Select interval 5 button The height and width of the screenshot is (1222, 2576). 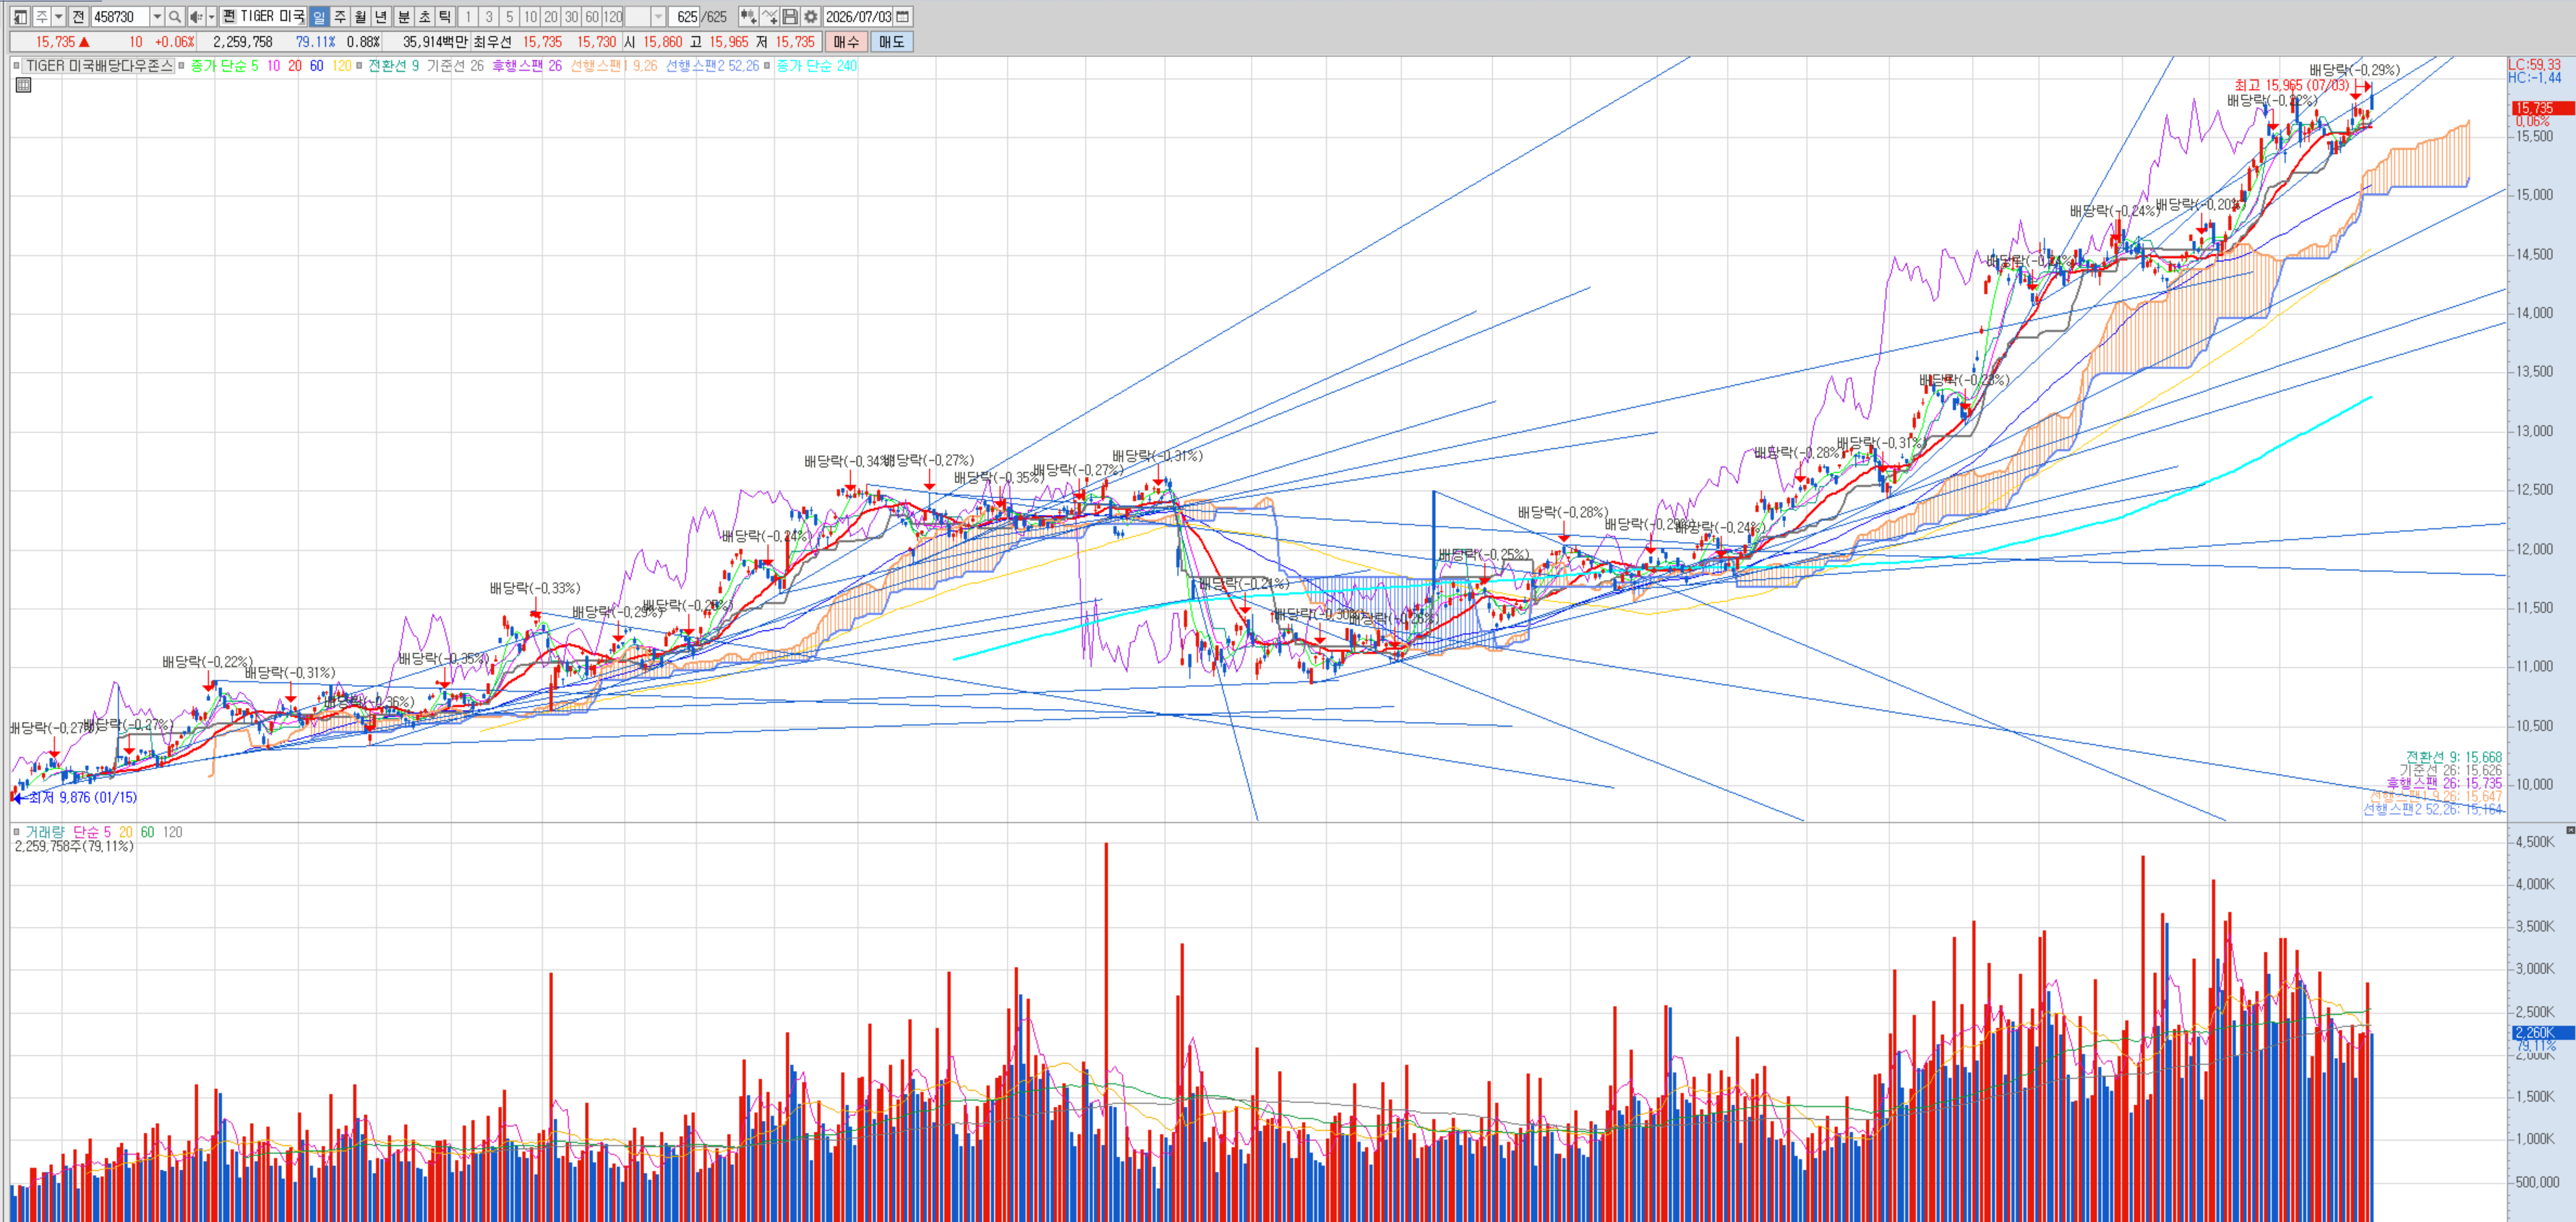click(510, 17)
